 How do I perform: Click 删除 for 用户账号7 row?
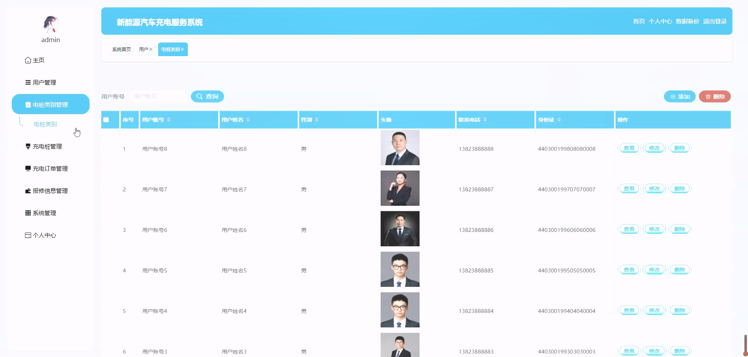[x=680, y=189]
